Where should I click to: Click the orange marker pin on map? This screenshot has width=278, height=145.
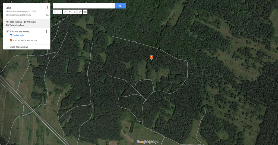tap(151, 58)
